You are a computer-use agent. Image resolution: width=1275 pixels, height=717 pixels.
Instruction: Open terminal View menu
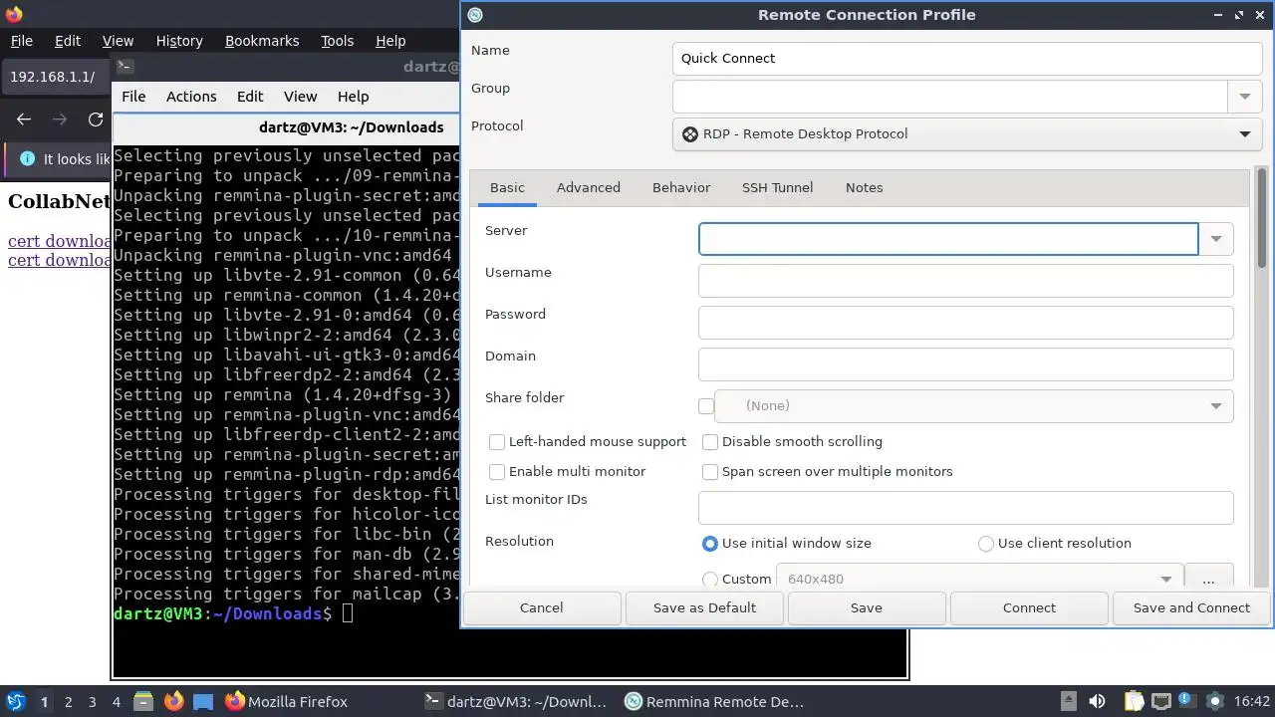(x=300, y=97)
